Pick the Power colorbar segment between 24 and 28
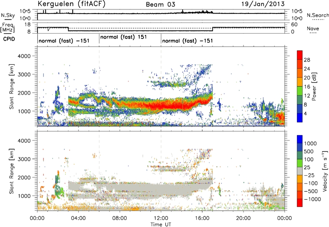This screenshot has height=227, width=329. 300,64
